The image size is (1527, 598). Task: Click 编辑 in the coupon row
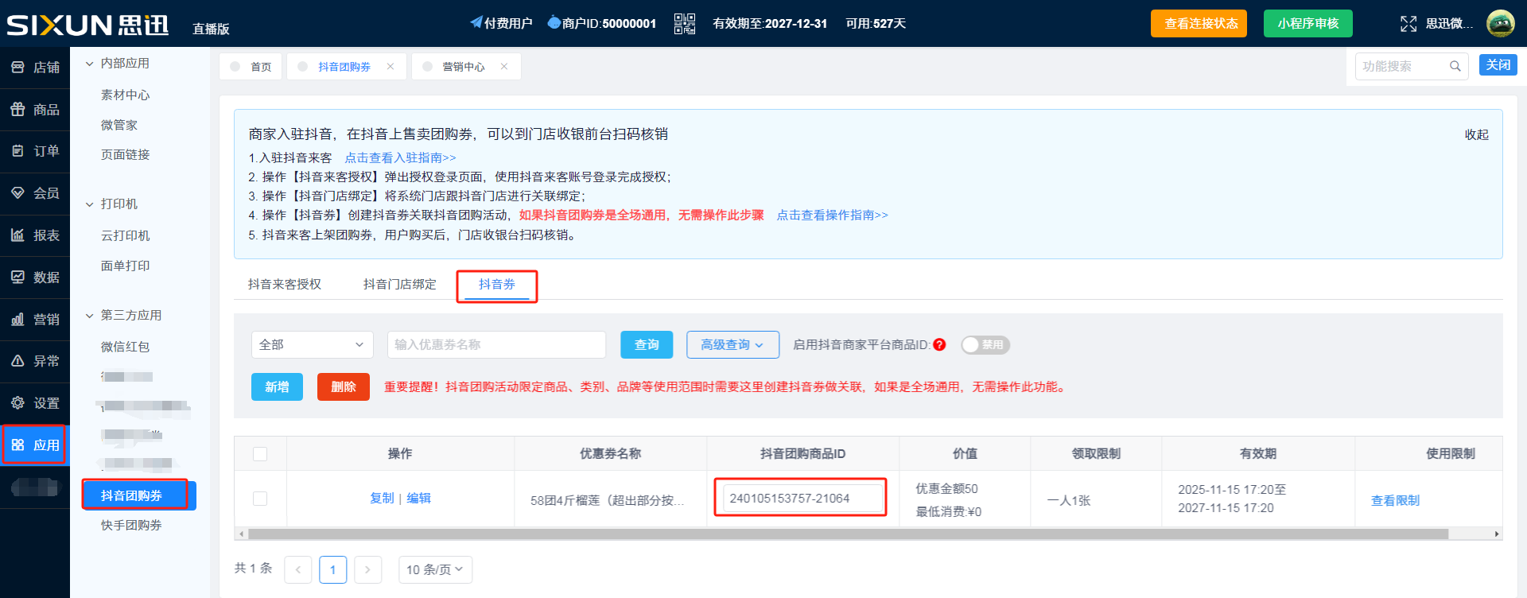[419, 499]
